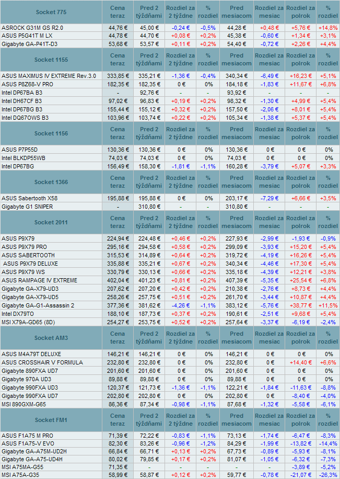Select ASUS MAXIMUS IV month-ago price 340,34 €
The image size is (340, 479).
click(237, 76)
